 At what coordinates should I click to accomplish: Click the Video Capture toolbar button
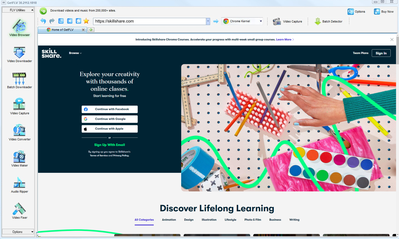pyautogui.click(x=287, y=21)
